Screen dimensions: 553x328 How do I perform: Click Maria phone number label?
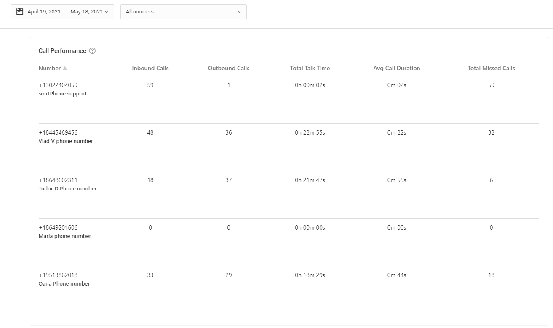pos(64,236)
